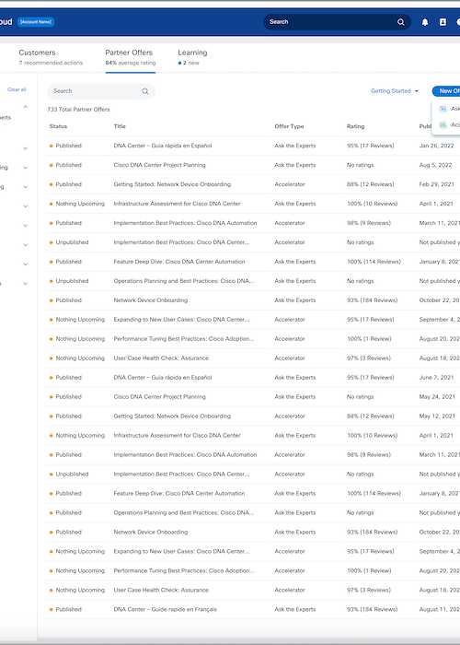Viewport: 460px width, 645px height.
Task: Click the blue Ask the Experts icon in the New Offer menu
Action: (443, 109)
